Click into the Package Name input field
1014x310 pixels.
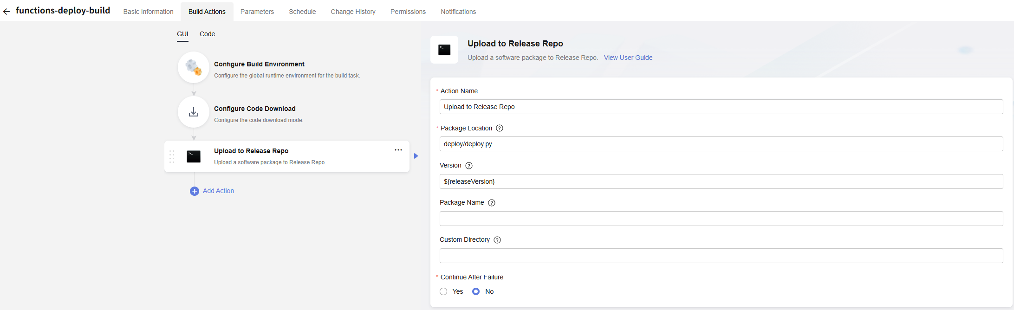pyautogui.click(x=721, y=219)
